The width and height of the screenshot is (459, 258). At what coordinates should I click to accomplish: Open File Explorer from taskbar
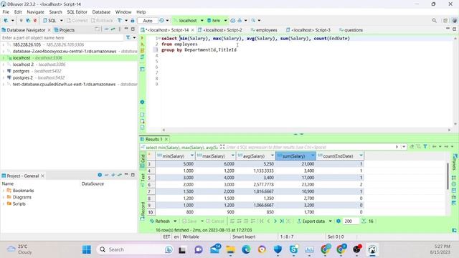(230, 249)
